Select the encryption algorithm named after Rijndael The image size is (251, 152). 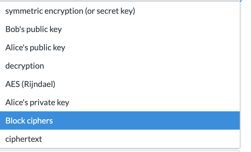pos(30,84)
